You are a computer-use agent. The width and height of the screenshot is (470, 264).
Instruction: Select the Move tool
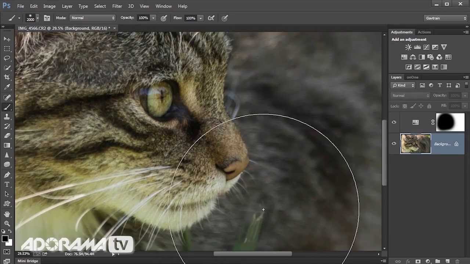(7, 39)
